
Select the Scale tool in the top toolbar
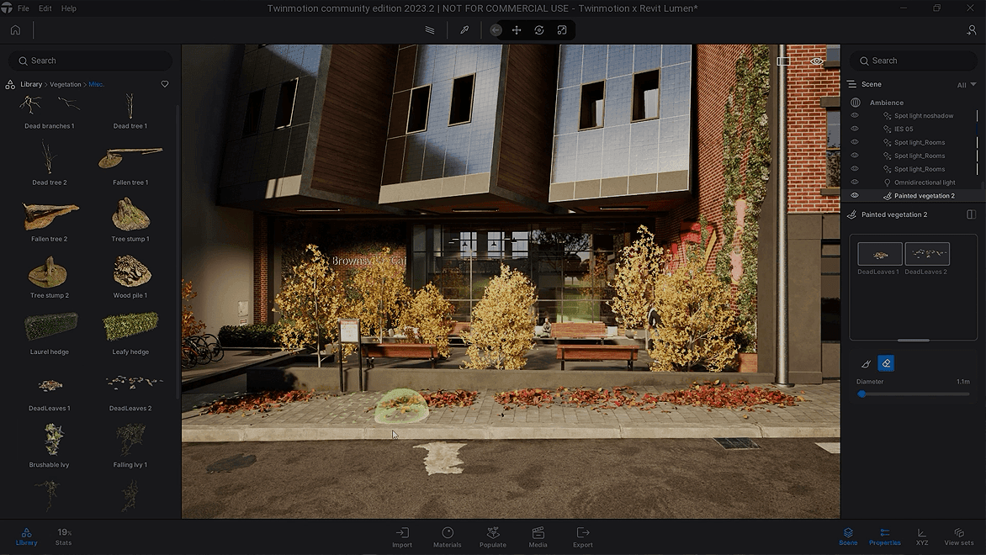tap(561, 29)
